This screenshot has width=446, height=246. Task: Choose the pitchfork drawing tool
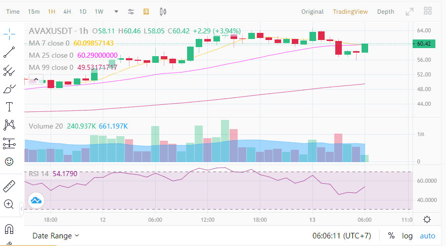[x=9, y=71]
